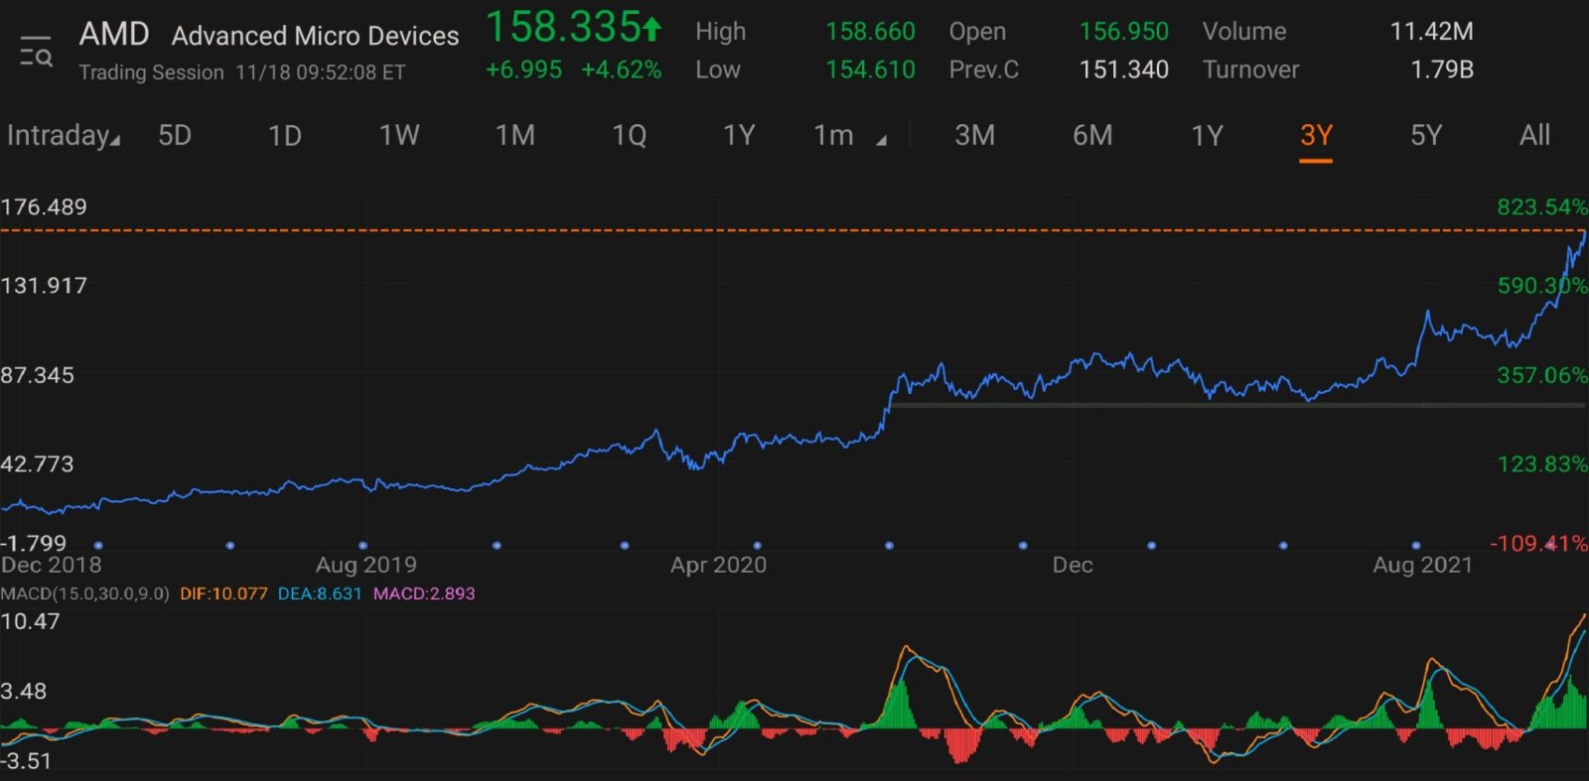Image resolution: width=1589 pixels, height=781 pixels.
Task: Click the 823.54% percent axis label
Action: click(1542, 207)
